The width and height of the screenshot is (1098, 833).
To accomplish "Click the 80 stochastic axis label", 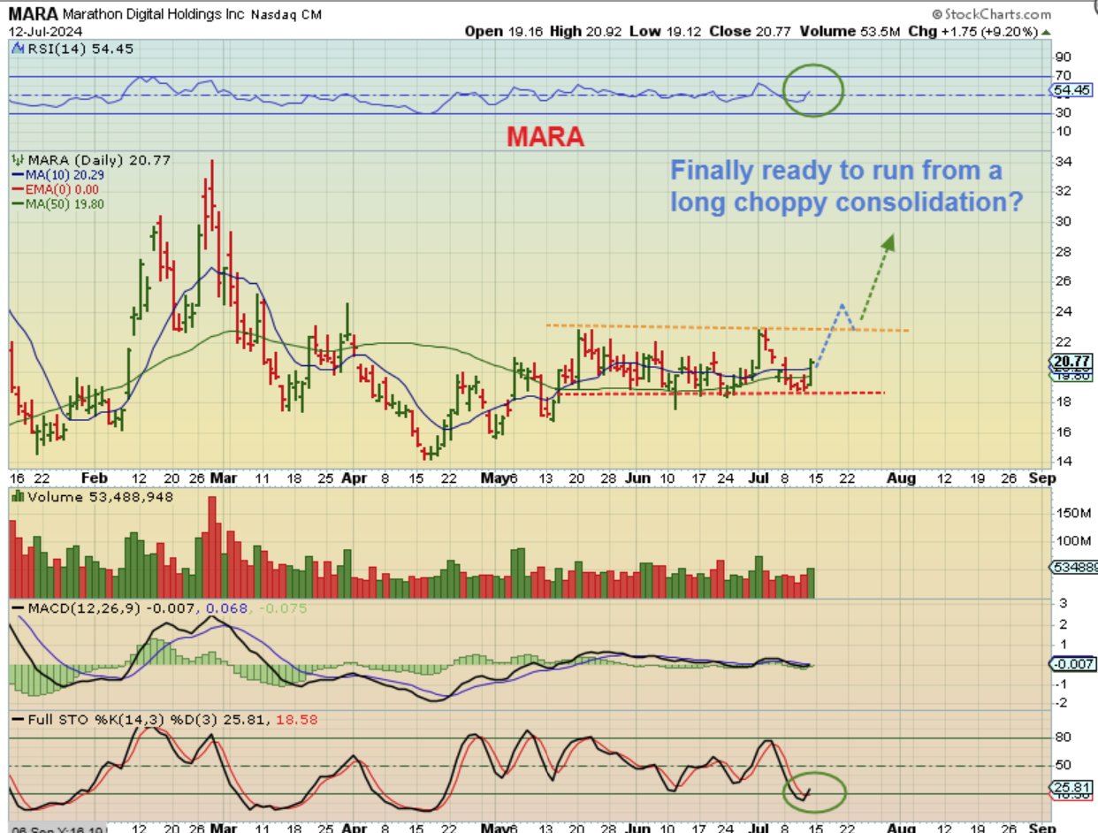I will [x=1064, y=737].
